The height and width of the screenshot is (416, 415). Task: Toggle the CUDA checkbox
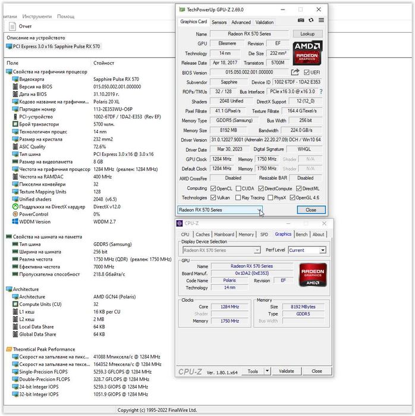(x=238, y=189)
